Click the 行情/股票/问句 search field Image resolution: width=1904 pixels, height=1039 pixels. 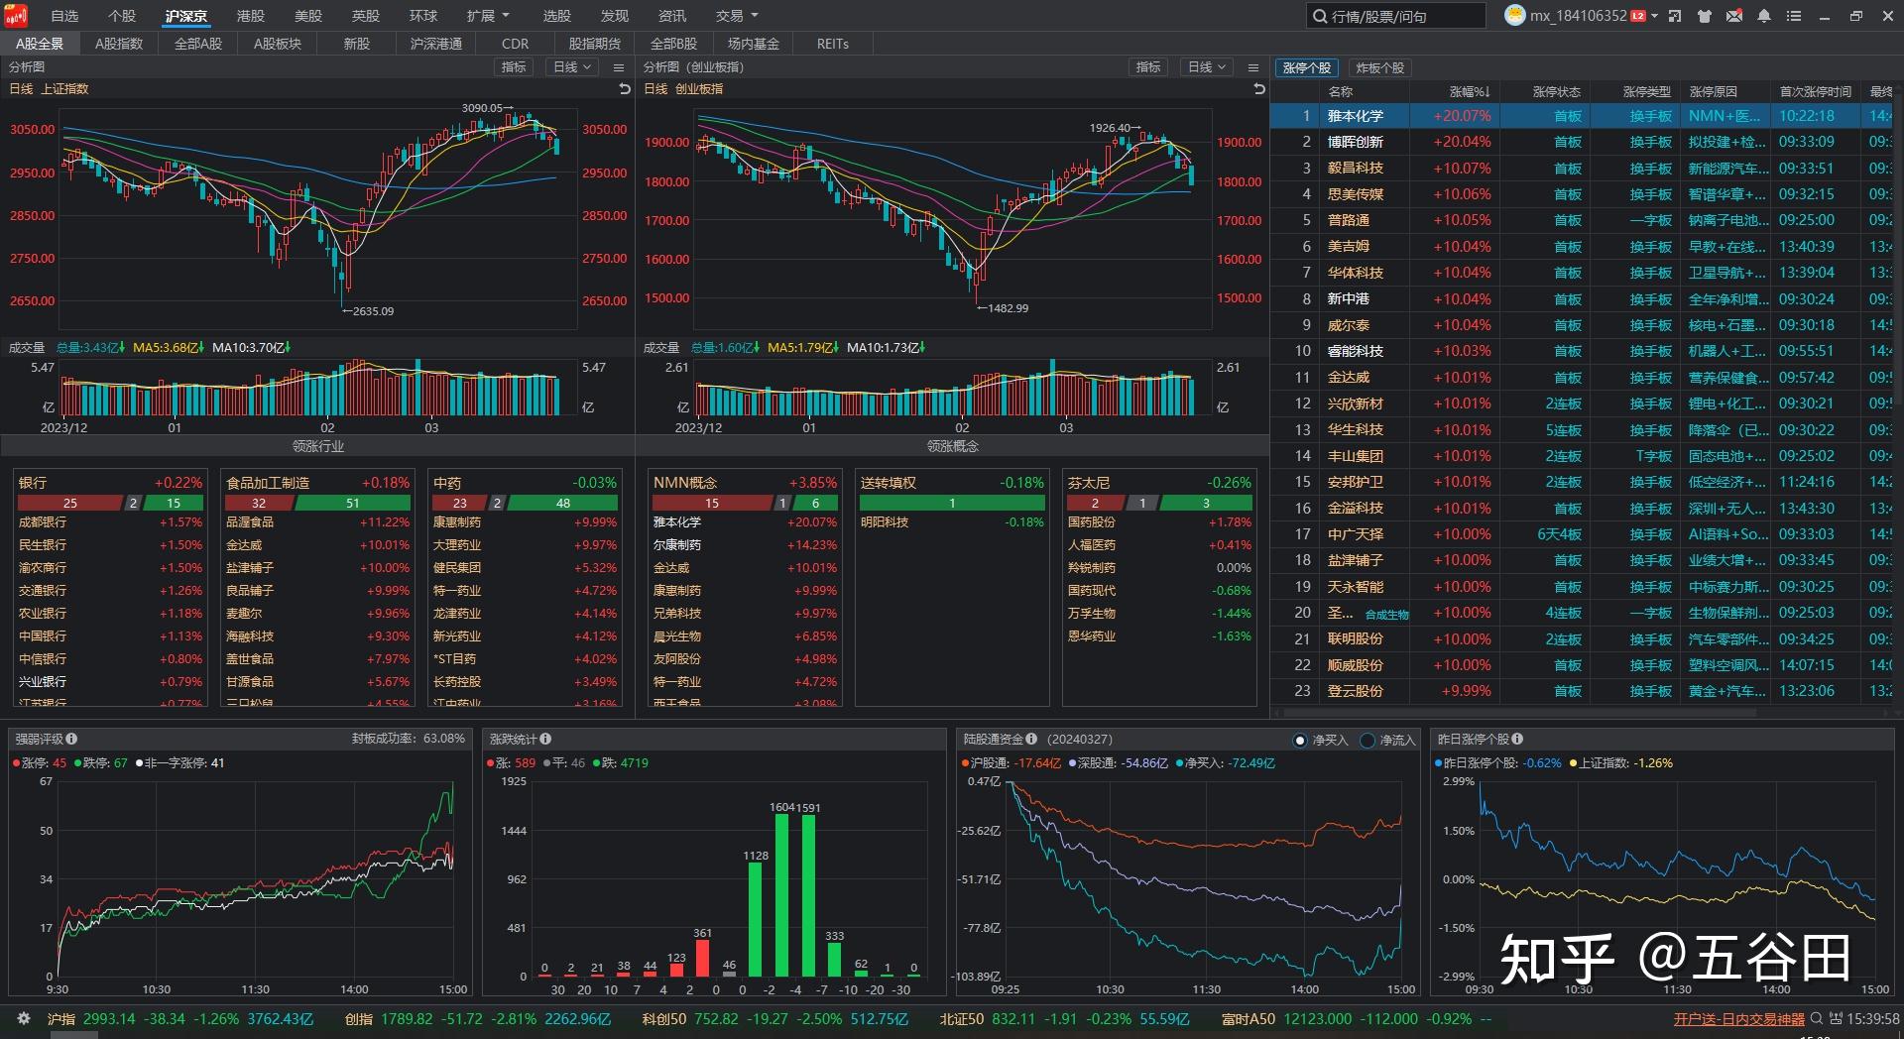click(1396, 16)
